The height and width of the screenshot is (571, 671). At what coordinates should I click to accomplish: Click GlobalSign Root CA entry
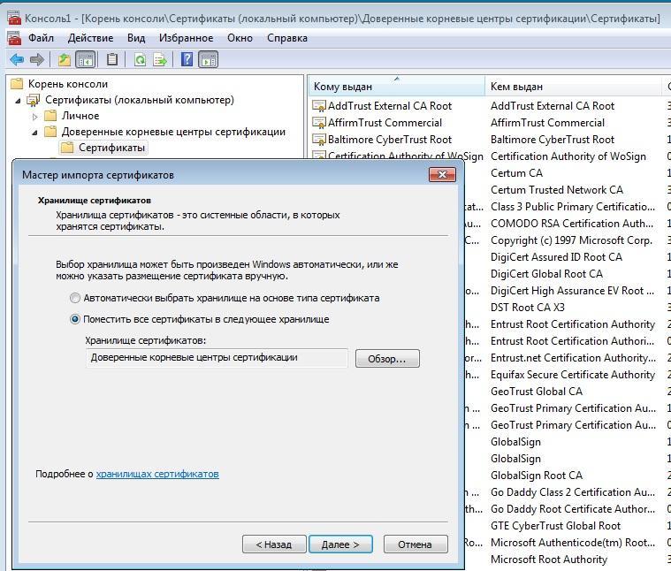pyautogui.click(x=537, y=476)
